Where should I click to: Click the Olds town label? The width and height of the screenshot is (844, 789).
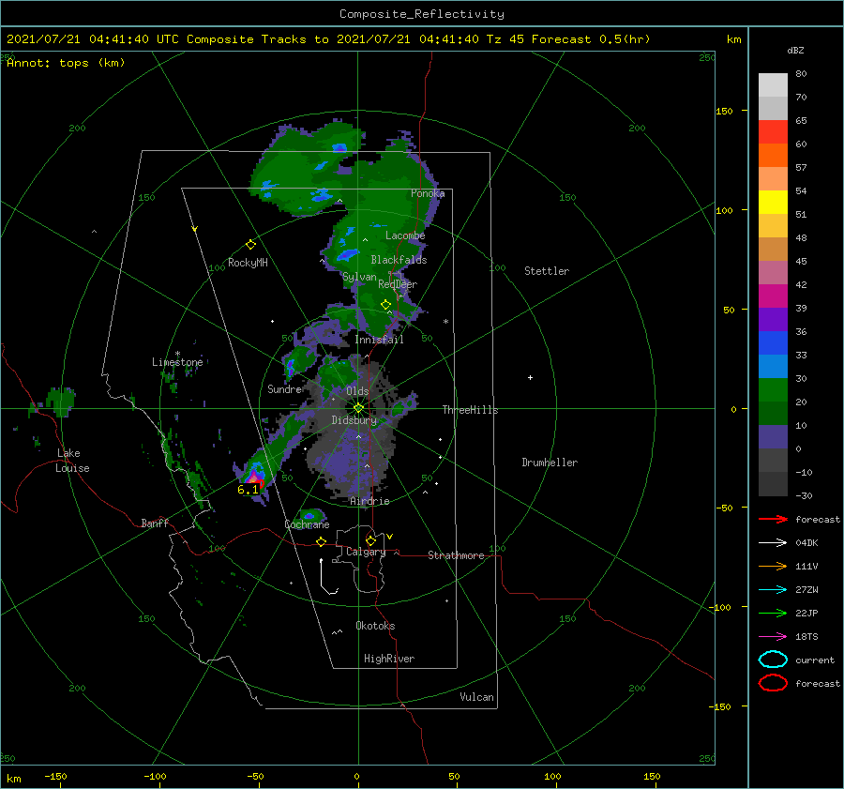tap(357, 391)
